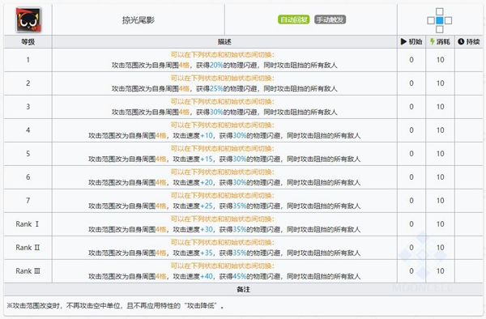
Task: Click the orange header line in level 1 row
Action: coord(223,55)
